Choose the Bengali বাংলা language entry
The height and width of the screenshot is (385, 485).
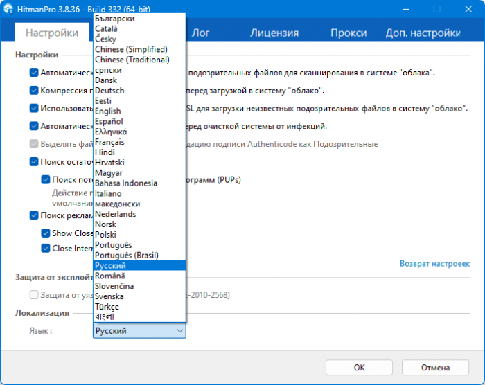(x=139, y=316)
